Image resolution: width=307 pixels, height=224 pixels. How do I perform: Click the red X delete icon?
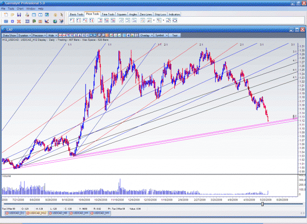pos(19,21)
